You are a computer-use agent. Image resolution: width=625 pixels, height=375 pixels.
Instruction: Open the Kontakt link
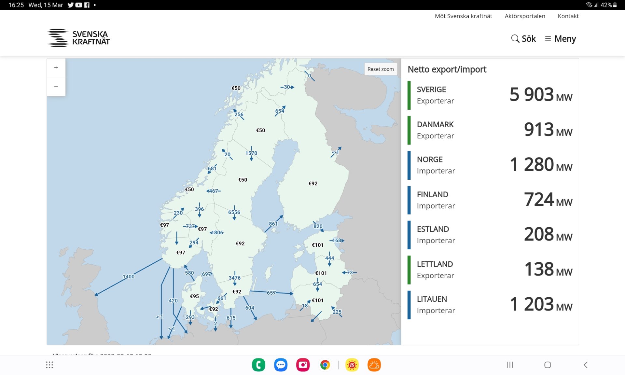coord(568,16)
